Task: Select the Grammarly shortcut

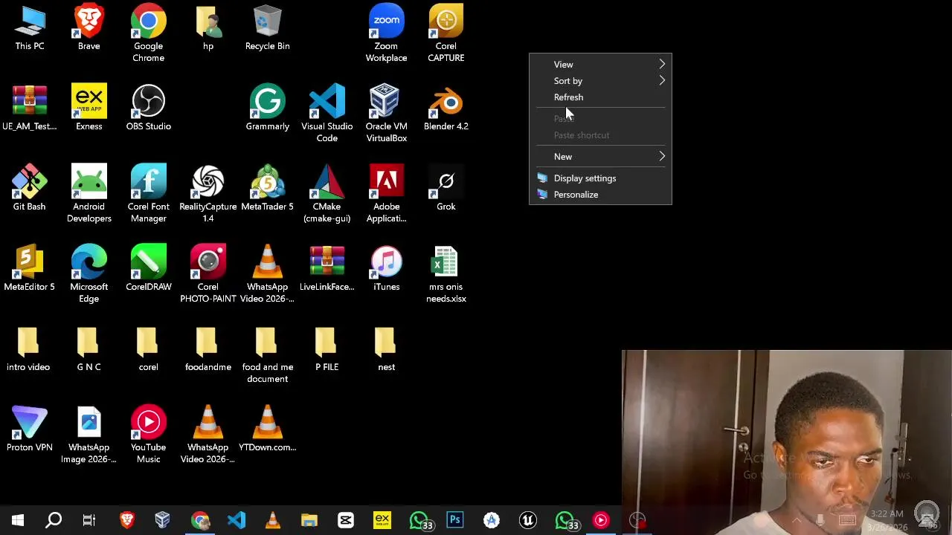Action: (x=268, y=108)
